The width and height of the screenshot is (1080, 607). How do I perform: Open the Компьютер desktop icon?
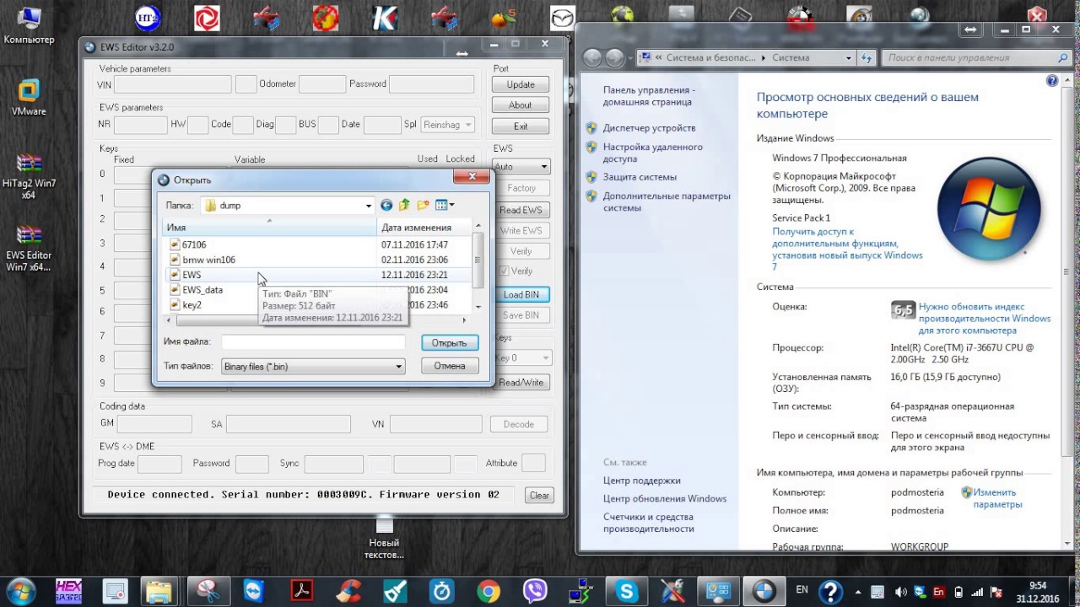coord(29,24)
